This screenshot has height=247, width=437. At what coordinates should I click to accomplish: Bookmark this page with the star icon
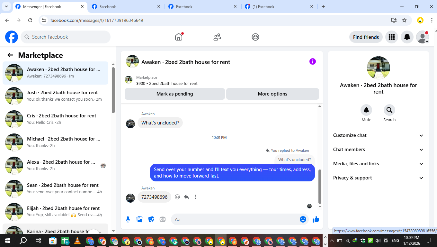pyautogui.click(x=404, y=20)
